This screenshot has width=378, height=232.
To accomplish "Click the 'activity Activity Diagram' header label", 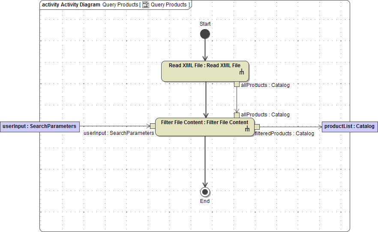I will click(x=71, y=5).
